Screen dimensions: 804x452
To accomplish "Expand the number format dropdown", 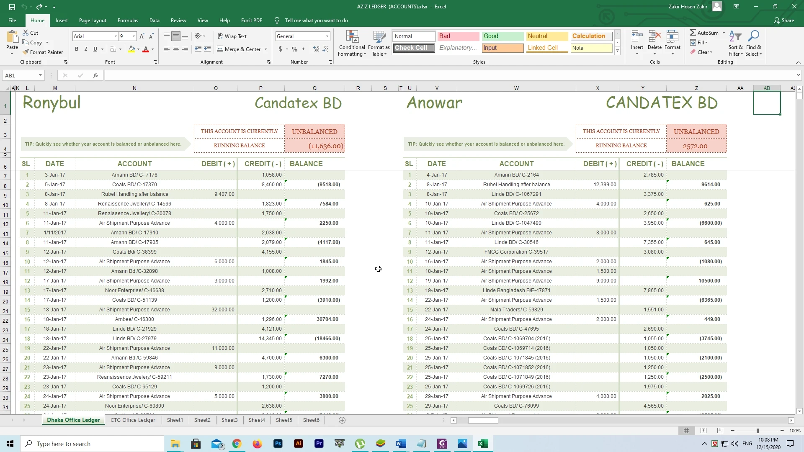I will (327, 36).
